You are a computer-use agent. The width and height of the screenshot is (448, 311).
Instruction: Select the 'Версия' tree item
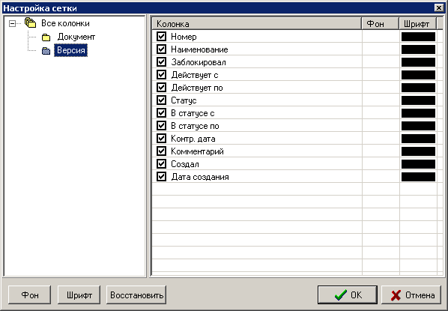(x=71, y=50)
